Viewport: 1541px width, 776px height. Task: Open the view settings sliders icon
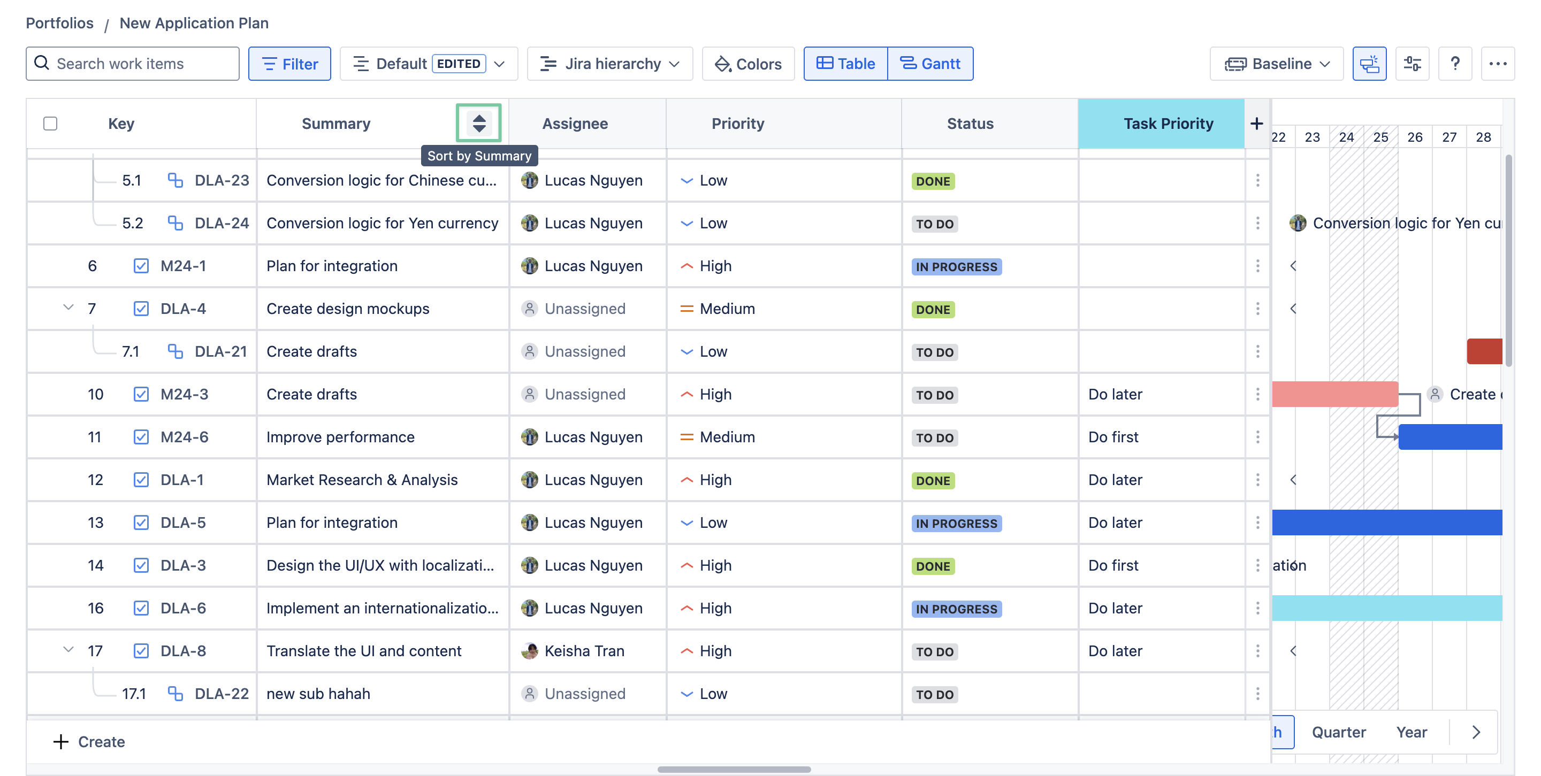pyautogui.click(x=1412, y=63)
